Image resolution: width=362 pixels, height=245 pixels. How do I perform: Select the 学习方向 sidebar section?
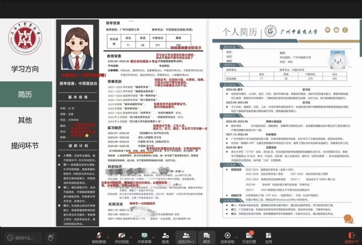pos(25,69)
